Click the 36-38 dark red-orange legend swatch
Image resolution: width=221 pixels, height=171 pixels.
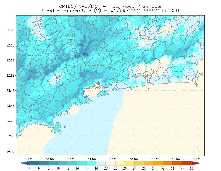(x=187, y=163)
